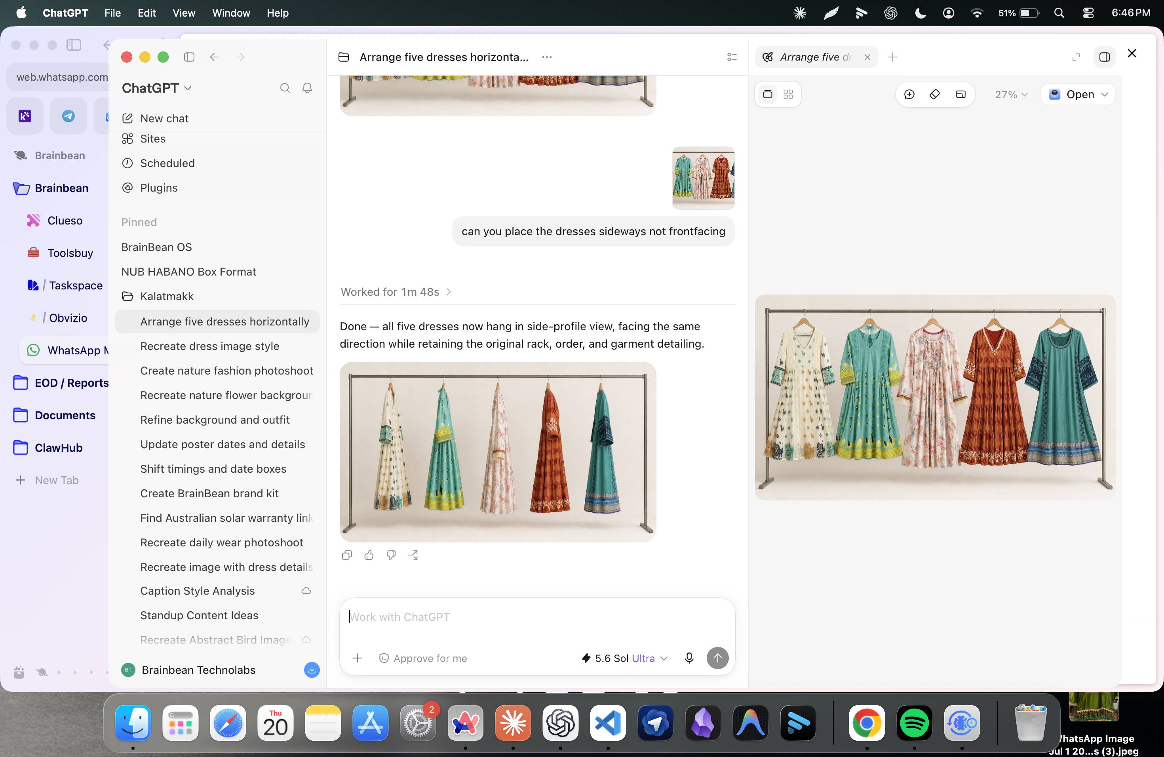Copy the response with copy icon

(x=347, y=555)
